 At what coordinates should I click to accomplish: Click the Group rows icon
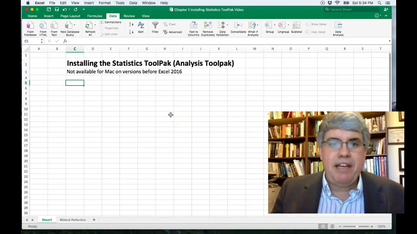(x=268, y=25)
